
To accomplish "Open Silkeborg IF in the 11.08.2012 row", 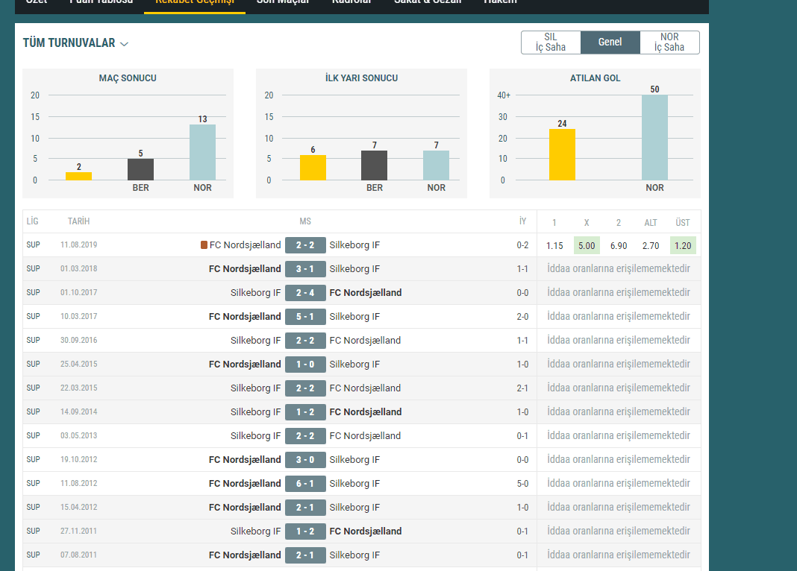I will click(x=354, y=484).
